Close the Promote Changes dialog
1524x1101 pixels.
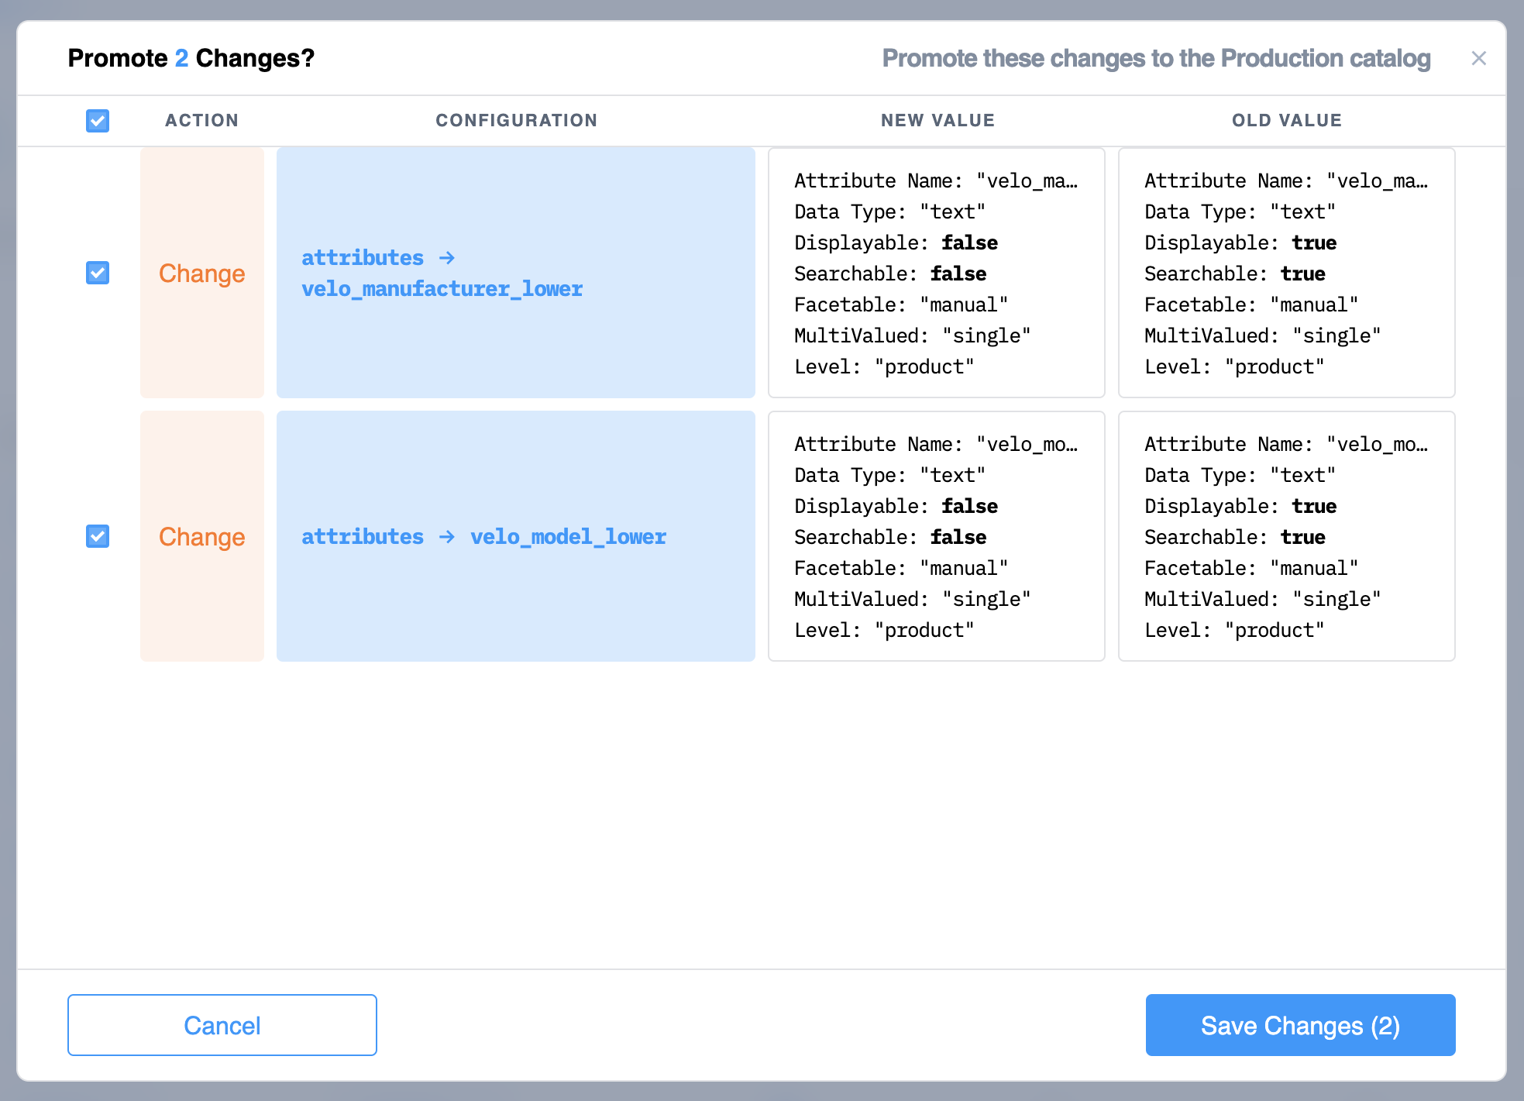pyautogui.click(x=1478, y=58)
